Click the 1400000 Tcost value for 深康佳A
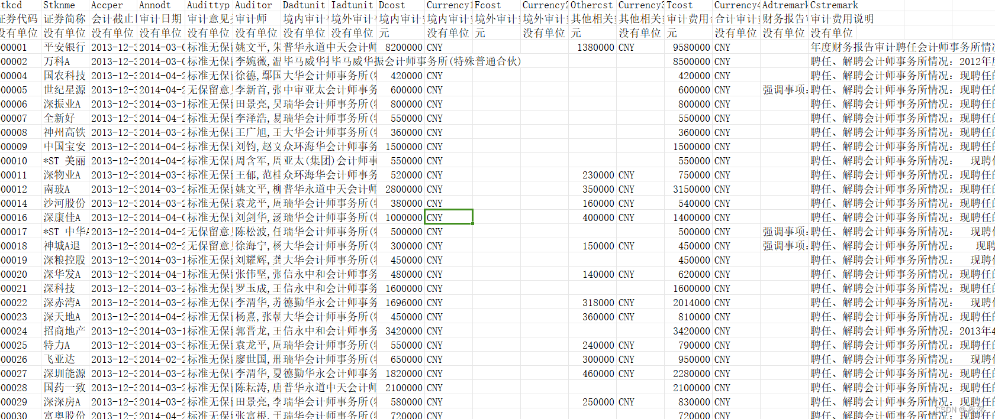The image size is (995, 419). [688, 217]
